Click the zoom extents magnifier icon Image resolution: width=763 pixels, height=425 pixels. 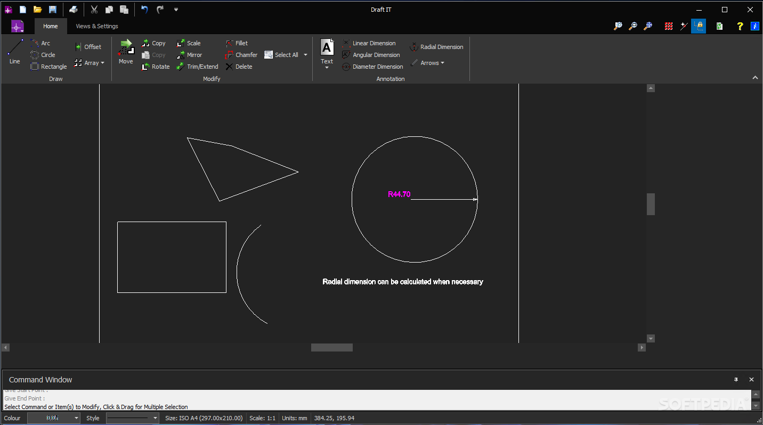pos(648,26)
